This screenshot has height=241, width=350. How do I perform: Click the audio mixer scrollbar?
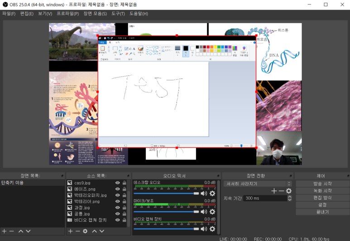click(219, 207)
